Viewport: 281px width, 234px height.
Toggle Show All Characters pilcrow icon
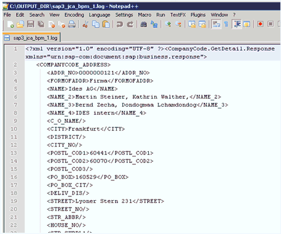click(226, 25)
